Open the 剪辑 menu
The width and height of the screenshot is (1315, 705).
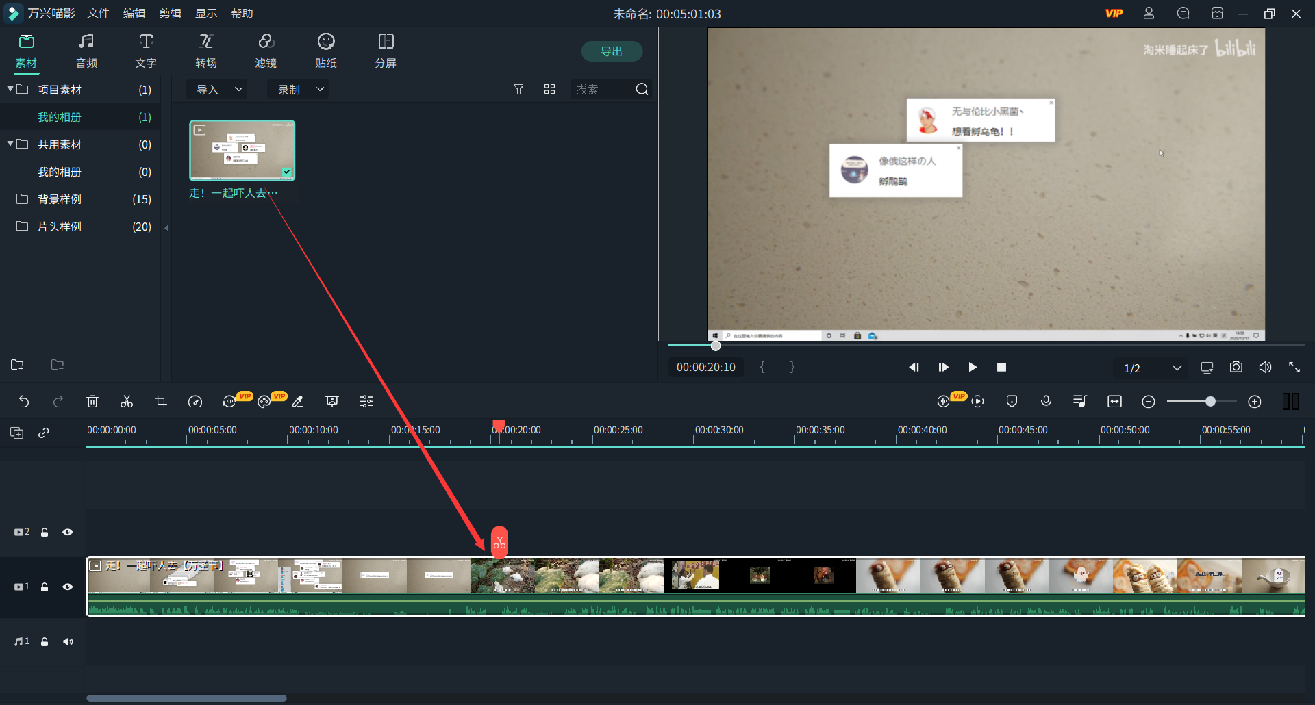(x=170, y=14)
